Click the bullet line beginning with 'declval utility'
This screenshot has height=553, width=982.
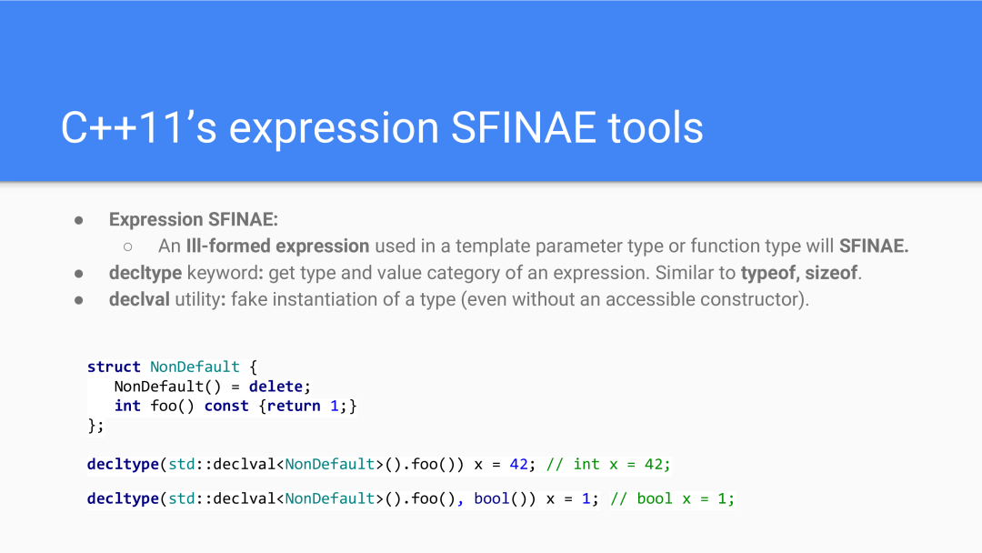(459, 299)
